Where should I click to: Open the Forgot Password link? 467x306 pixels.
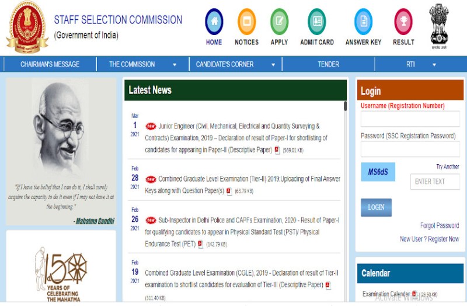(x=440, y=225)
